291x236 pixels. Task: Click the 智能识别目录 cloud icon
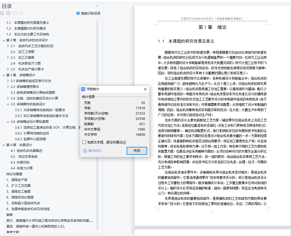coord(78,13)
